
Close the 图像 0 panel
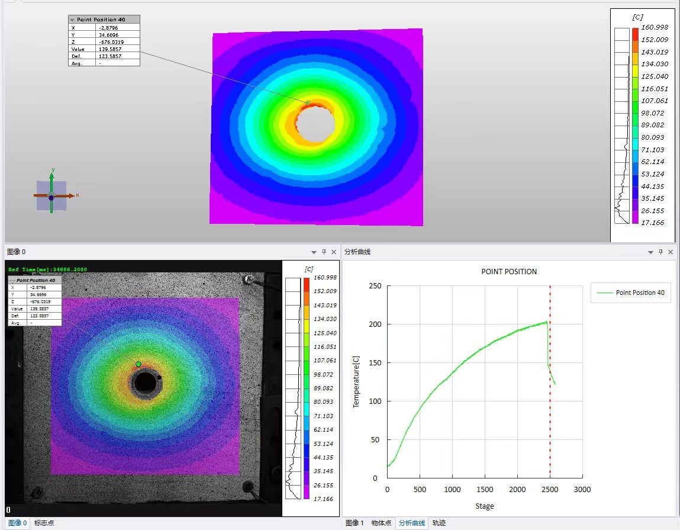[x=334, y=252]
